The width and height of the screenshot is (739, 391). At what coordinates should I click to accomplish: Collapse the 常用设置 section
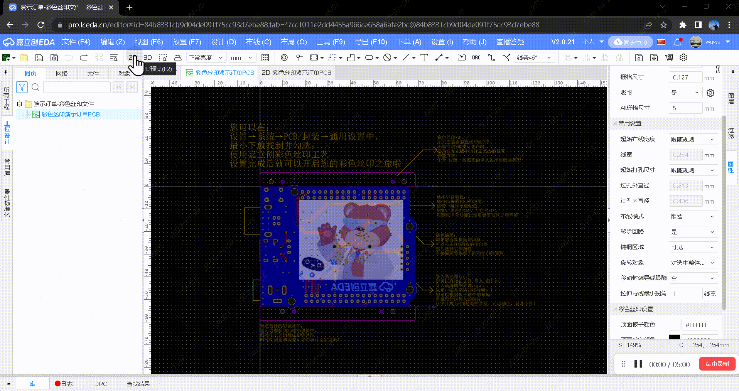(615, 123)
